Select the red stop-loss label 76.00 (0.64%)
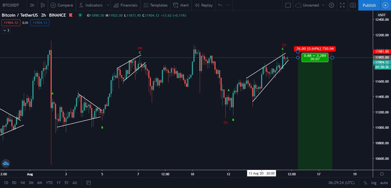The height and width of the screenshot is (188, 391). [x=315, y=49]
